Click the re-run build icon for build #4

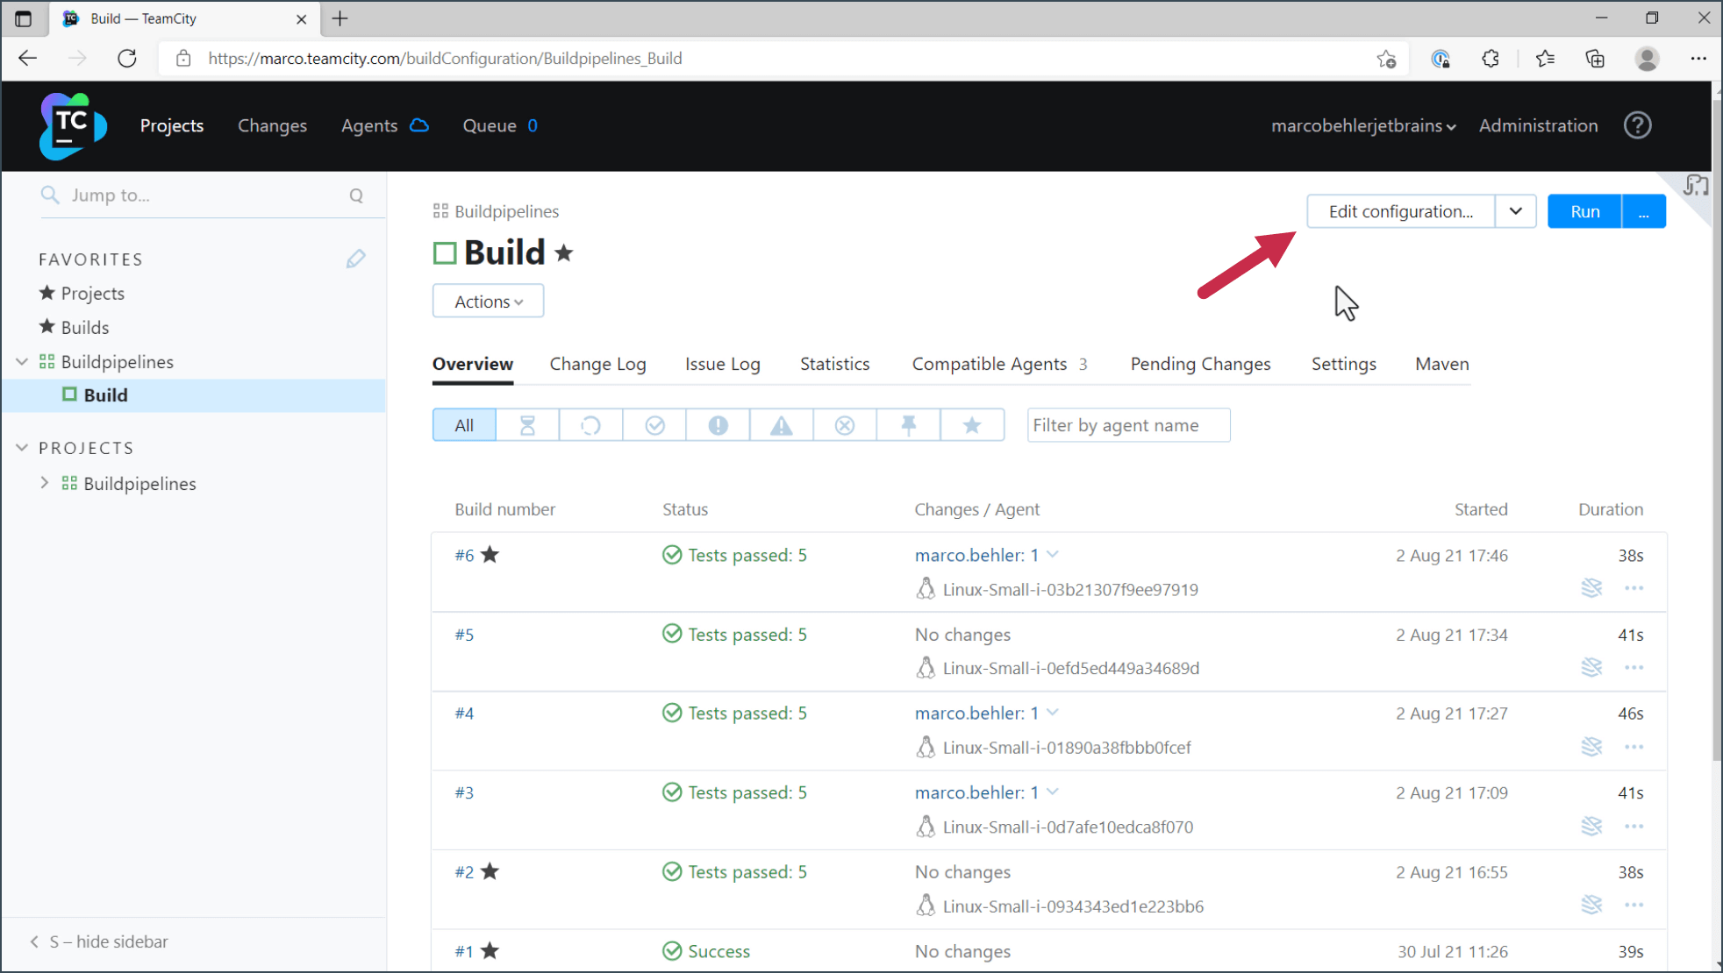(1590, 746)
